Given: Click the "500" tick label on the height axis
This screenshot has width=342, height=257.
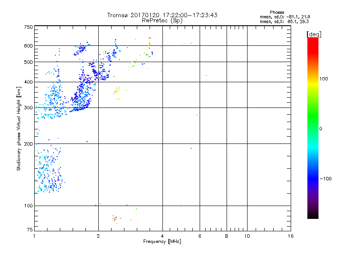Looking at the screenshot, I should click(x=28, y=62).
